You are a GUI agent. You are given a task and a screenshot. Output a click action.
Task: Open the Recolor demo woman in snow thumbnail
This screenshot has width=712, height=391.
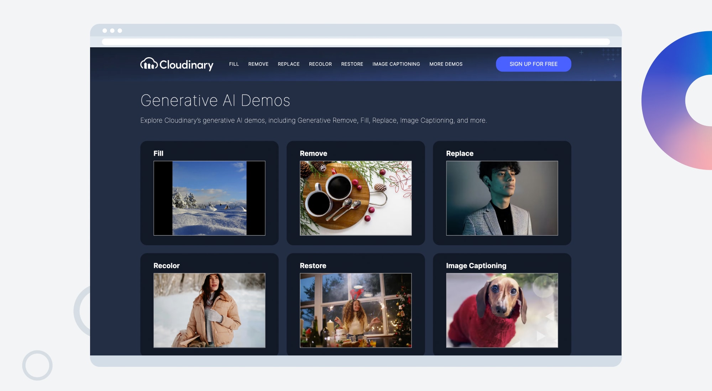(209, 310)
